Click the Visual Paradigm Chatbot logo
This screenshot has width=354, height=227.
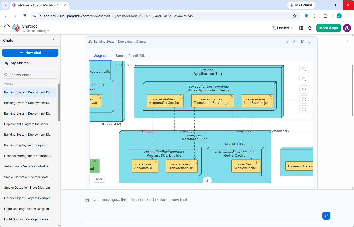16,28
